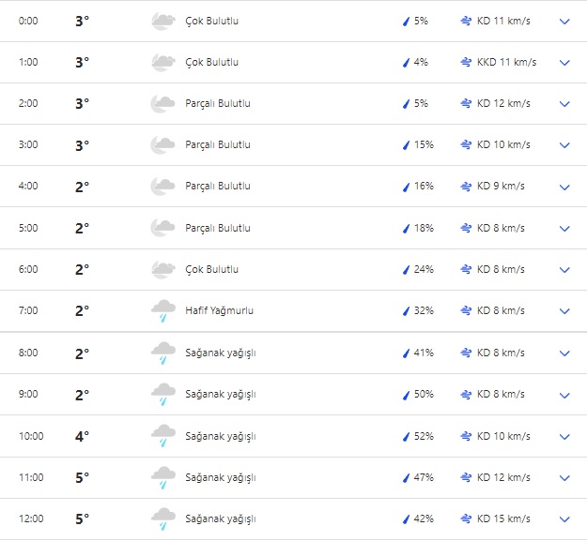Click the light rain icon at 7:00
This screenshot has height=541, width=587.
(x=163, y=311)
